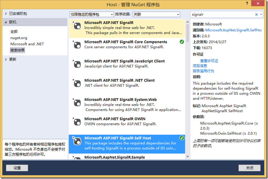The height and width of the screenshot is (179, 268).
Task: Click the 下载 16373 count text
Action: point(202,48)
